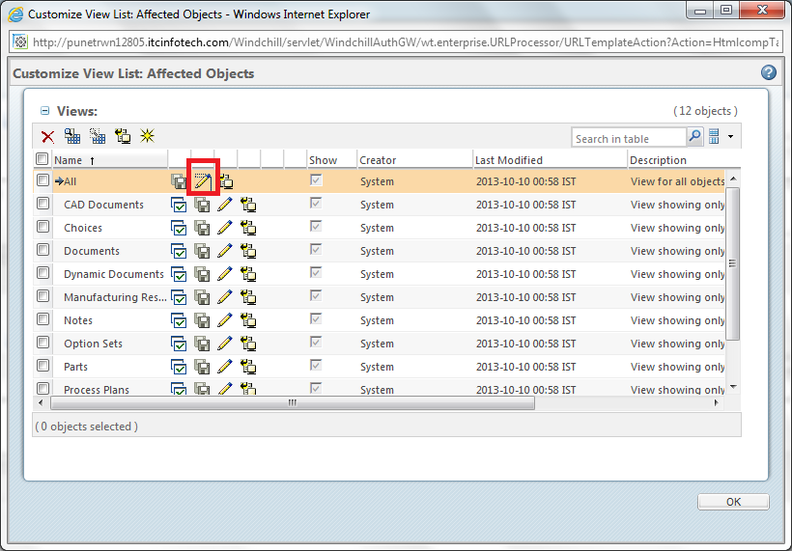This screenshot has height=551, width=792.
Task: Click the yellow starburst new view icon
Action: tap(148, 136)
